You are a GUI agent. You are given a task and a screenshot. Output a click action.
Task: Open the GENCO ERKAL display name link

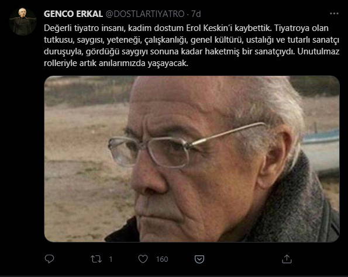tap(73, 14)
